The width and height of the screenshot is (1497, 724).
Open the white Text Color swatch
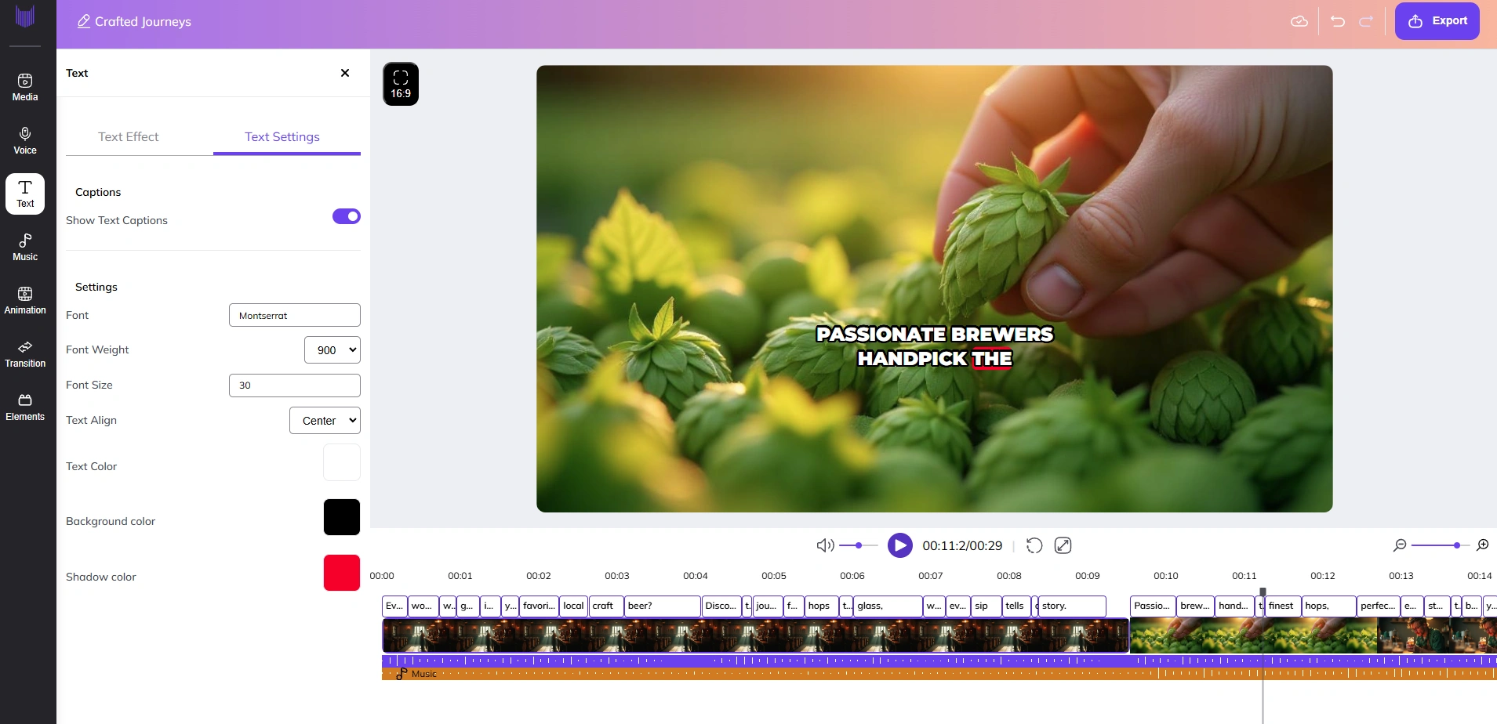coord(342,462)
